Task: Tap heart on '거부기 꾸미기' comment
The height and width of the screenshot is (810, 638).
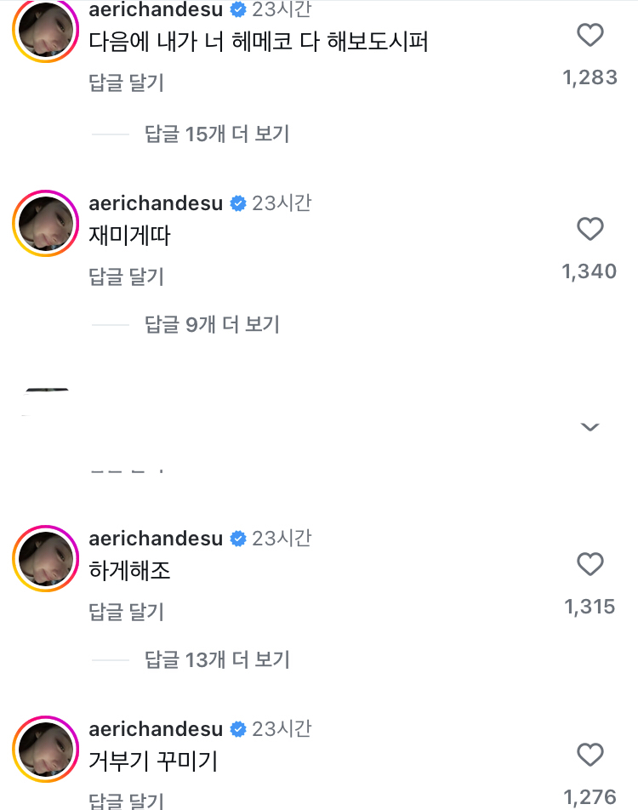Action: coord(590,755)
